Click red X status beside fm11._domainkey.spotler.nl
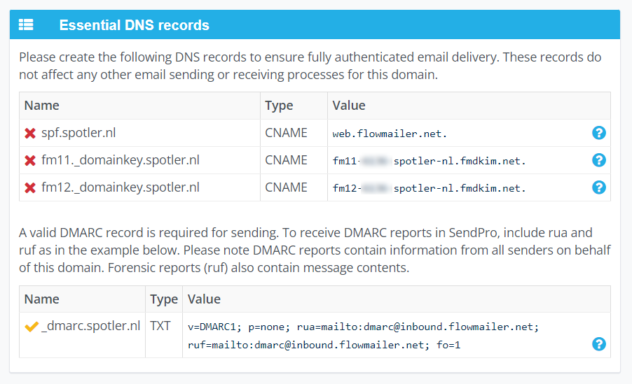This screenshot has width=632, height=384. 30,161
